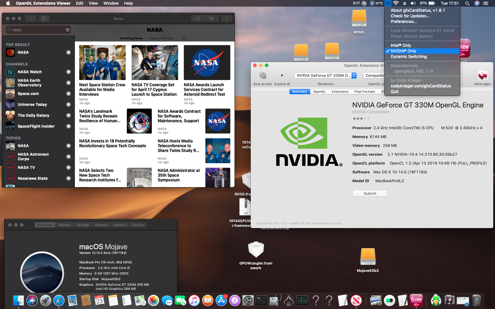The height and width of the screenshot is (309, 495).
Task: Open Storage tab in About This Mac
Action: pos(83,225)
